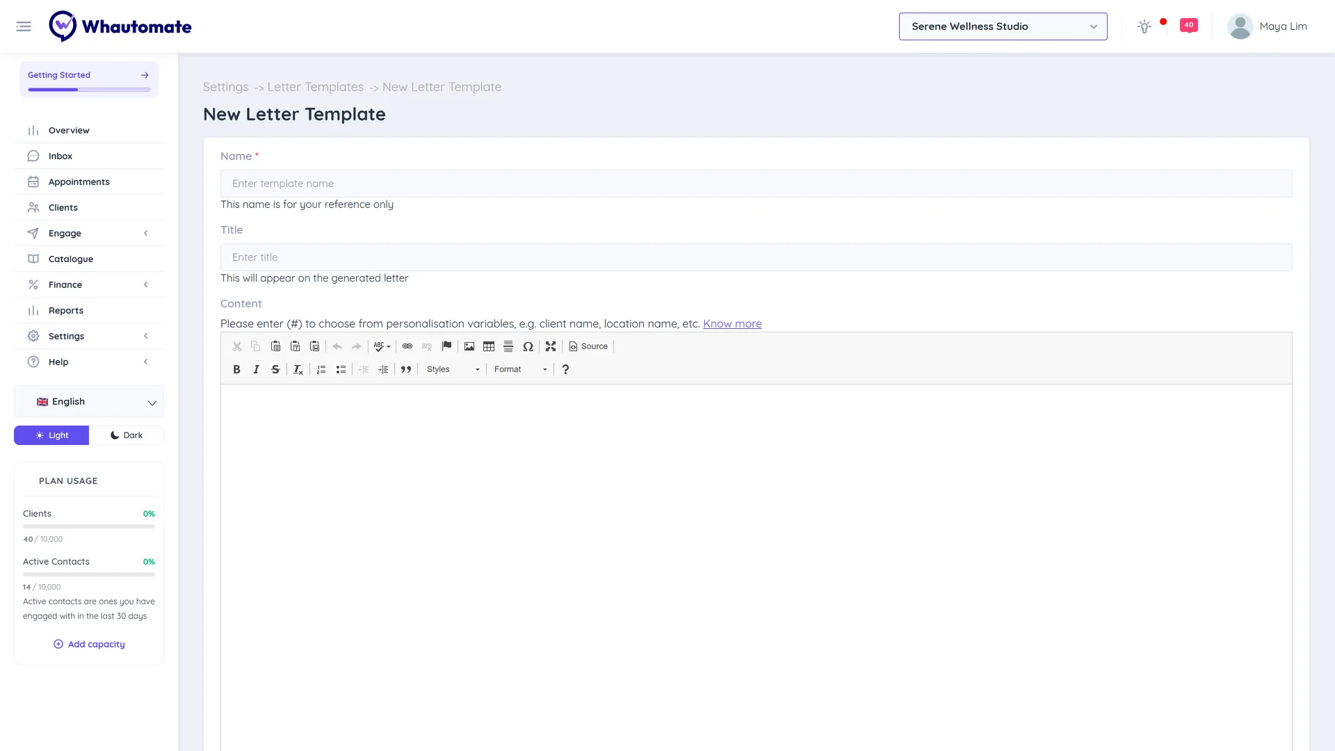Open the English language dropdown

(x=89, y=401)
